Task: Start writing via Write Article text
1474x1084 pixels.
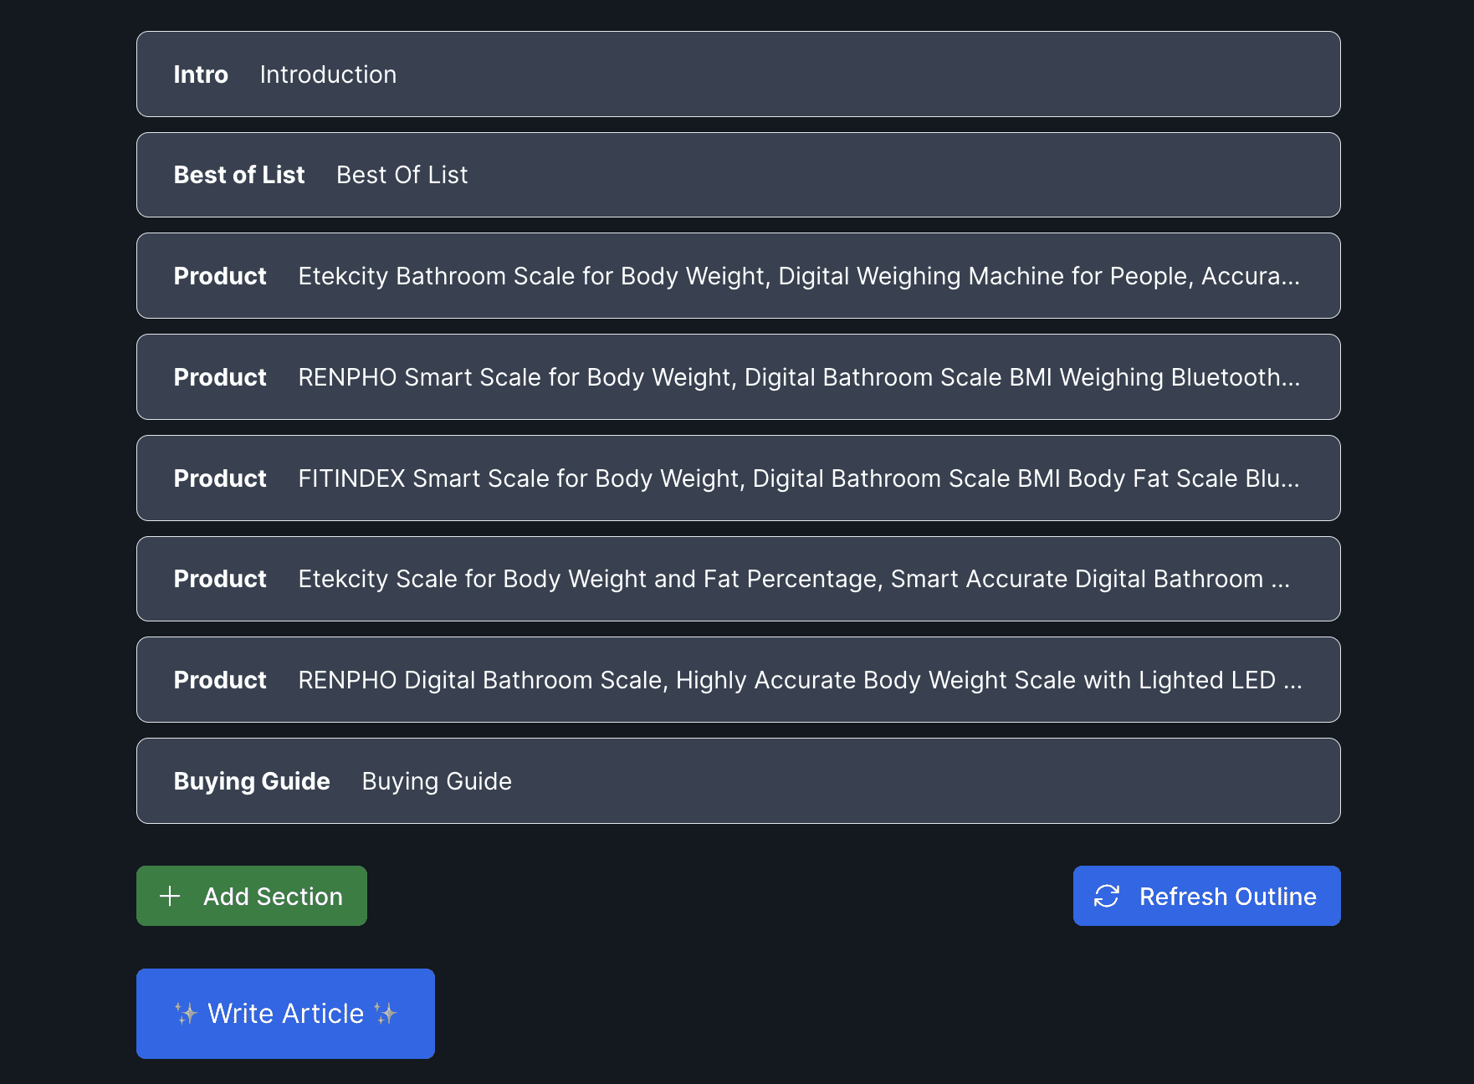Action: tap(286, 1014)
